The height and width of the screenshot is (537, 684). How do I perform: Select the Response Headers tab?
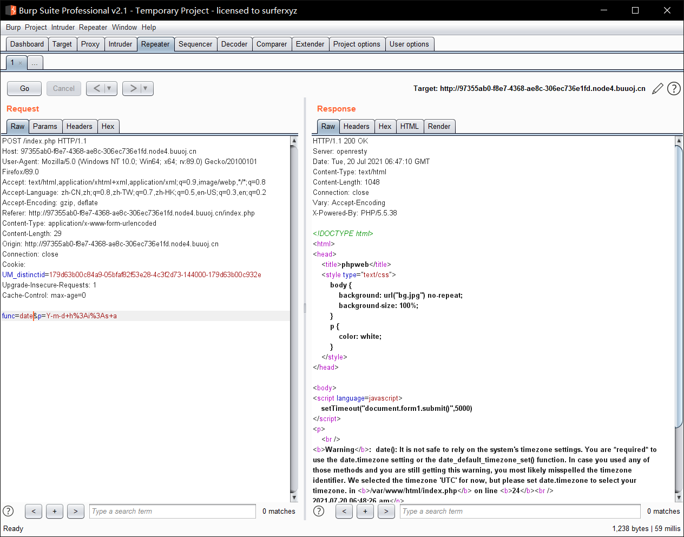pyautogui.click(x=357, y=126)
